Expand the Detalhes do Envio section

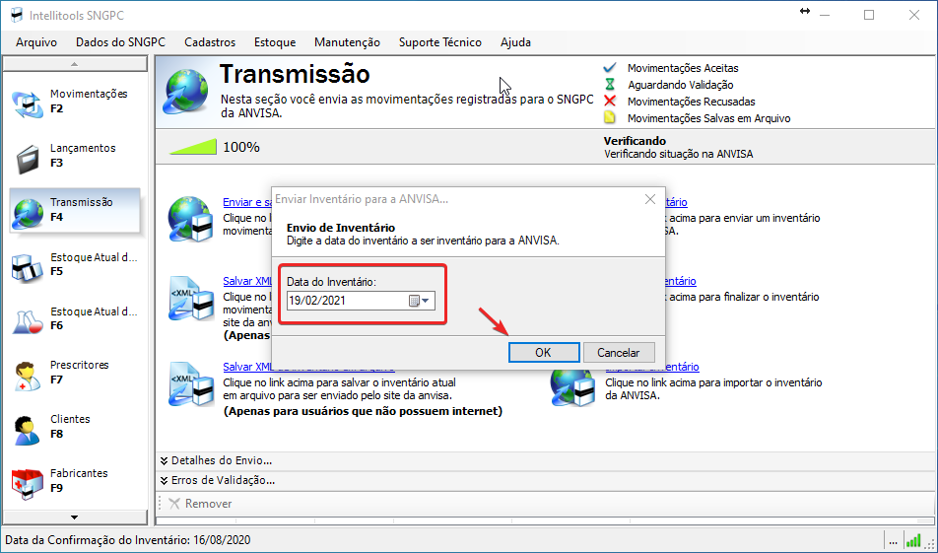[x=217, y=460]
